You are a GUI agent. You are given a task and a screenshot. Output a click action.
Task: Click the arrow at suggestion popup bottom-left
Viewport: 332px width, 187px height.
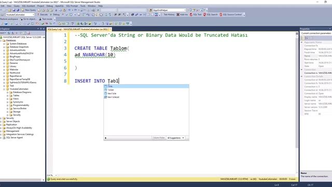106,138
